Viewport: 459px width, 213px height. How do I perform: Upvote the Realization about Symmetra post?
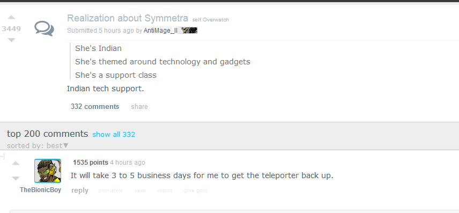[x=11, y=17]
